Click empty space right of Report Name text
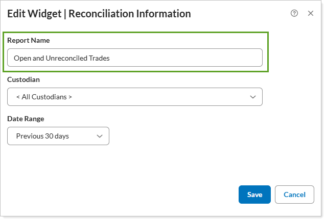The width and height of the screenshot is (326, 221). 194,58
